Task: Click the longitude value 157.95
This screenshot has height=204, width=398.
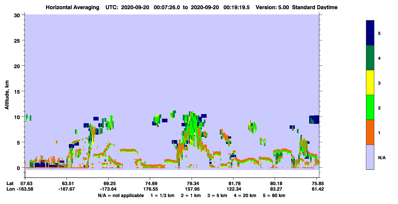Action: click(192, 189)
